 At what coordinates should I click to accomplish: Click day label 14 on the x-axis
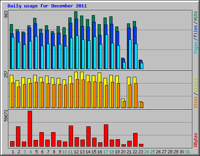click(x=88, y=152)
